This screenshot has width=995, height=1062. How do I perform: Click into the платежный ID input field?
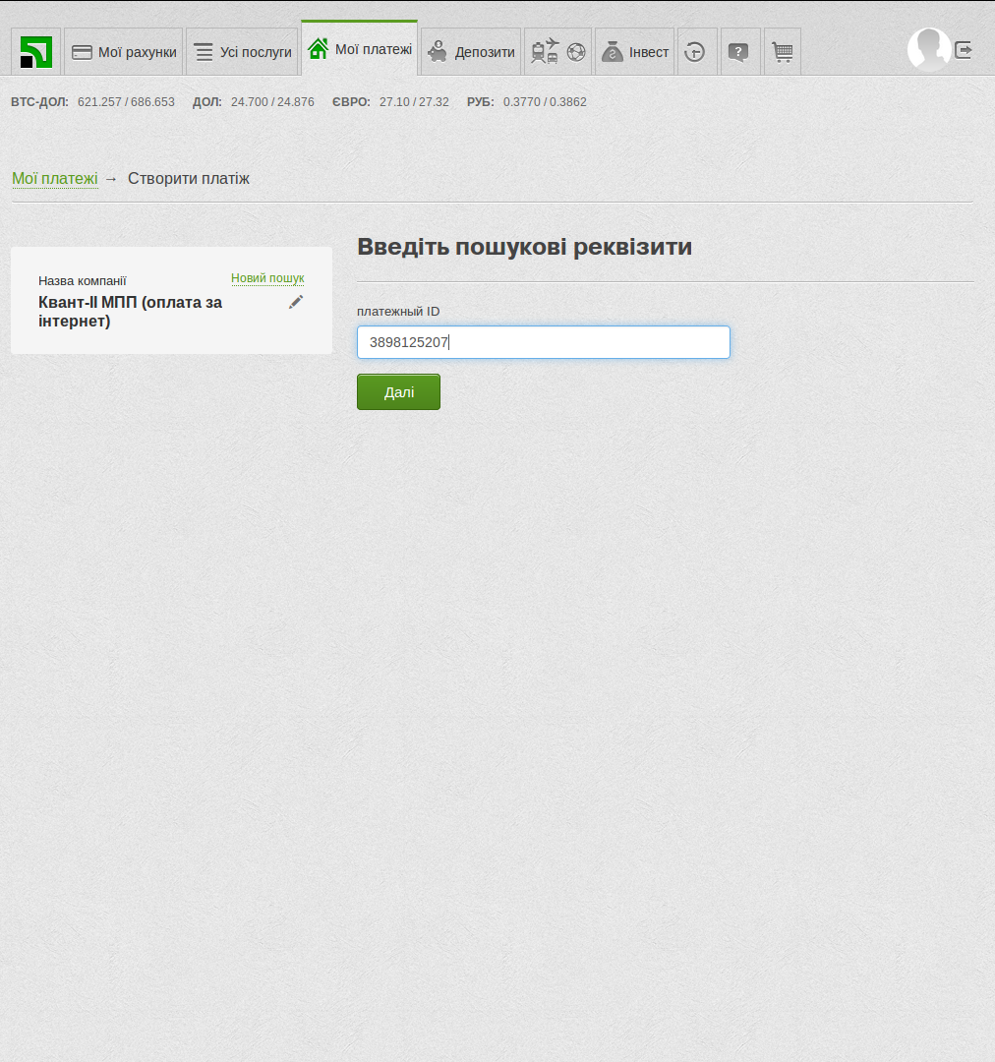tap(543, 342)
